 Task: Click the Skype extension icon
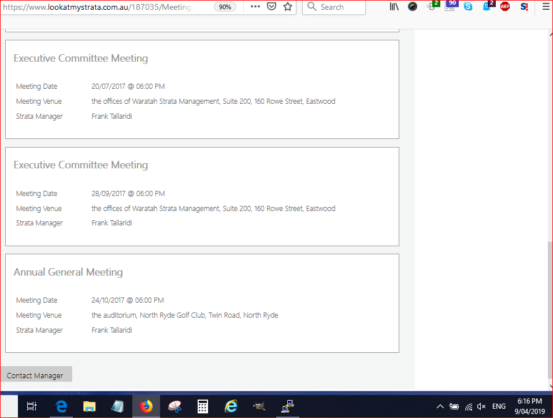point(468,6)
